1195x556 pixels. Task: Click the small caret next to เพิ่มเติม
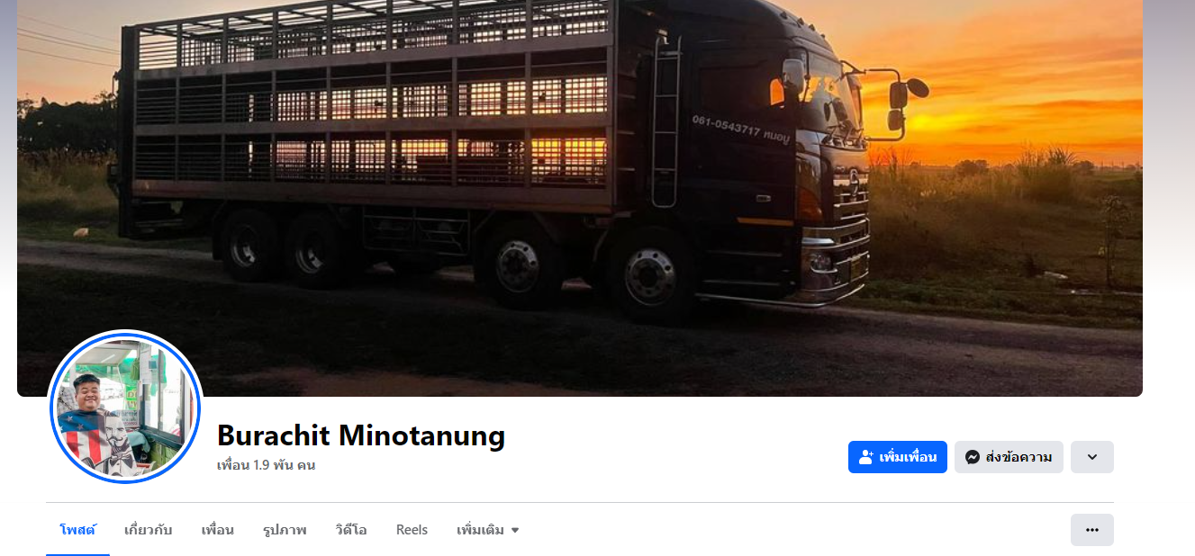click(515, 531)
